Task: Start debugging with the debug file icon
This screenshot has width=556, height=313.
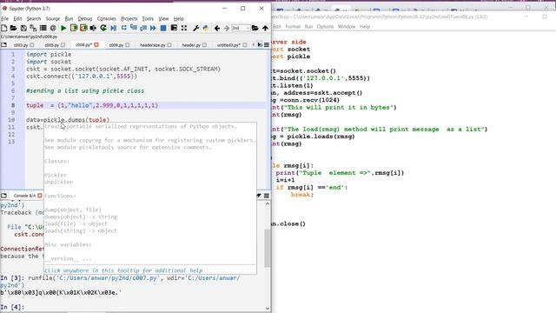Action: [x=114, y=28]
